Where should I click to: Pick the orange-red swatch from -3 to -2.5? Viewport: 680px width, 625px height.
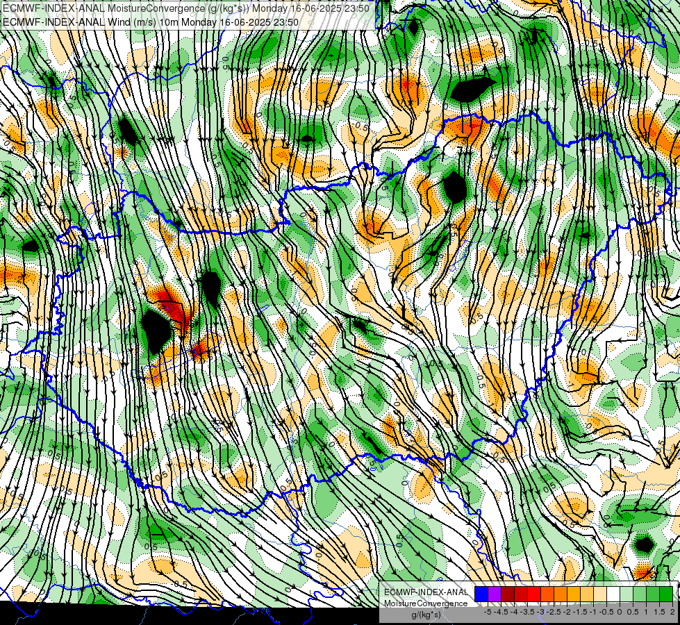click(x=547, y=594)
